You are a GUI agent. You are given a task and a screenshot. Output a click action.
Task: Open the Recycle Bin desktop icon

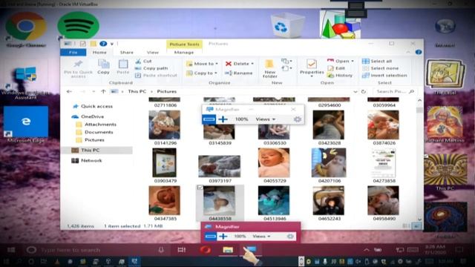point(286,25)
